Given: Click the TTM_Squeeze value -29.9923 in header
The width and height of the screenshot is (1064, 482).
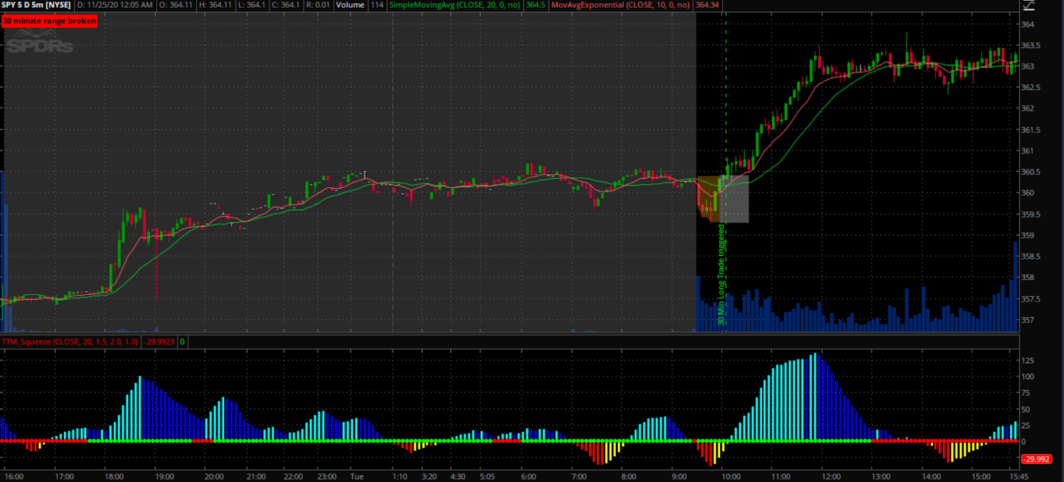Looking at the screenshot, I should point(160,342).
